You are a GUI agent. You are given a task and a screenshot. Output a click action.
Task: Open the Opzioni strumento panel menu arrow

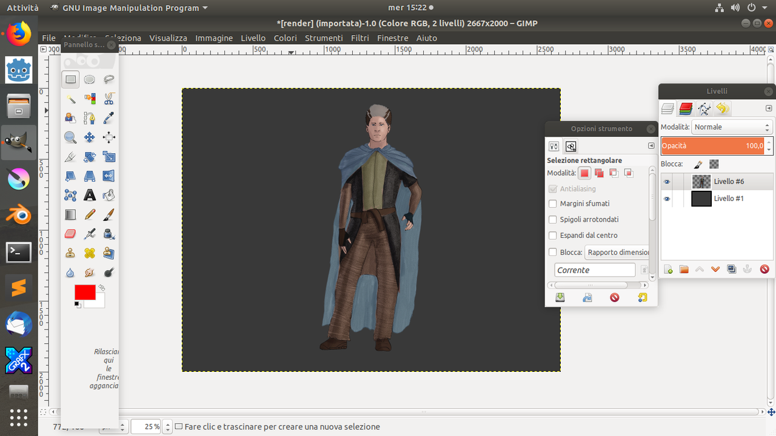(x=651, y=146)
